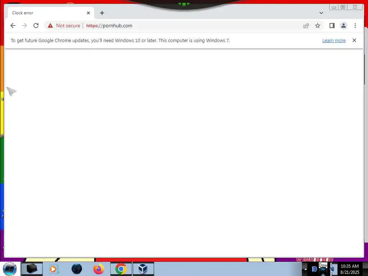Open a new tab with the plus button
Image resolution: width=368 pixels, height=276 pixels.
[102, 13]
